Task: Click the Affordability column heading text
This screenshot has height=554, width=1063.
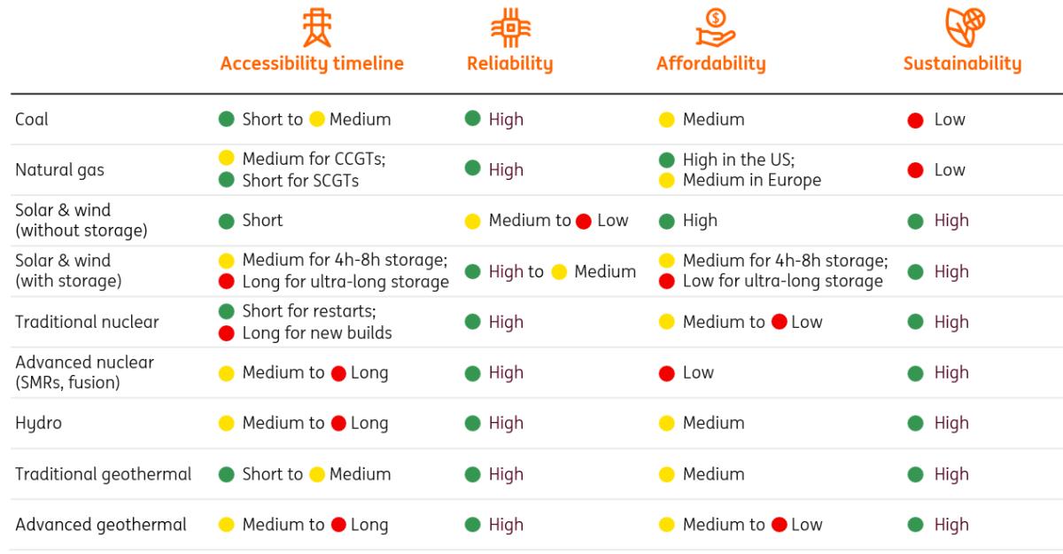Action: click(x=710, y=64)
